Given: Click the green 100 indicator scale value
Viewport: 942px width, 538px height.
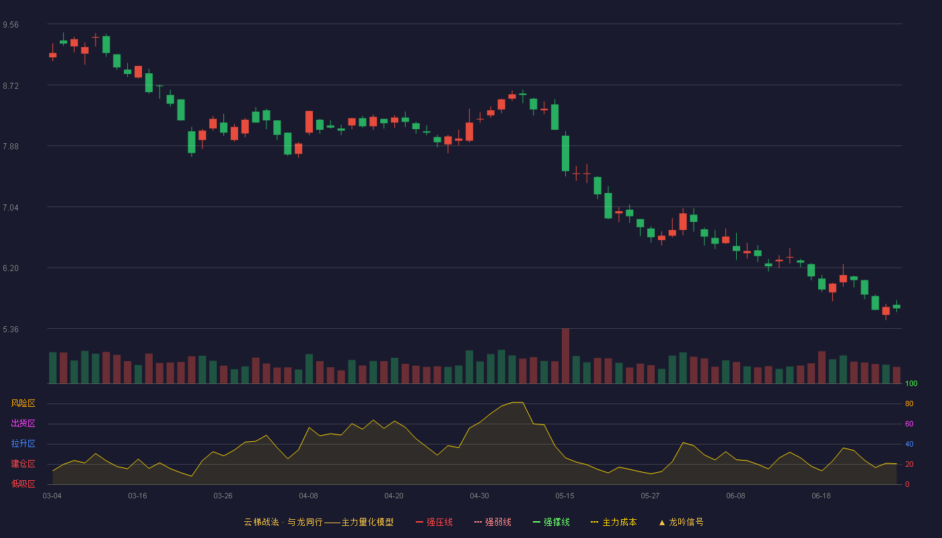Looking at the screenshot, I should [x=911, y=384].
